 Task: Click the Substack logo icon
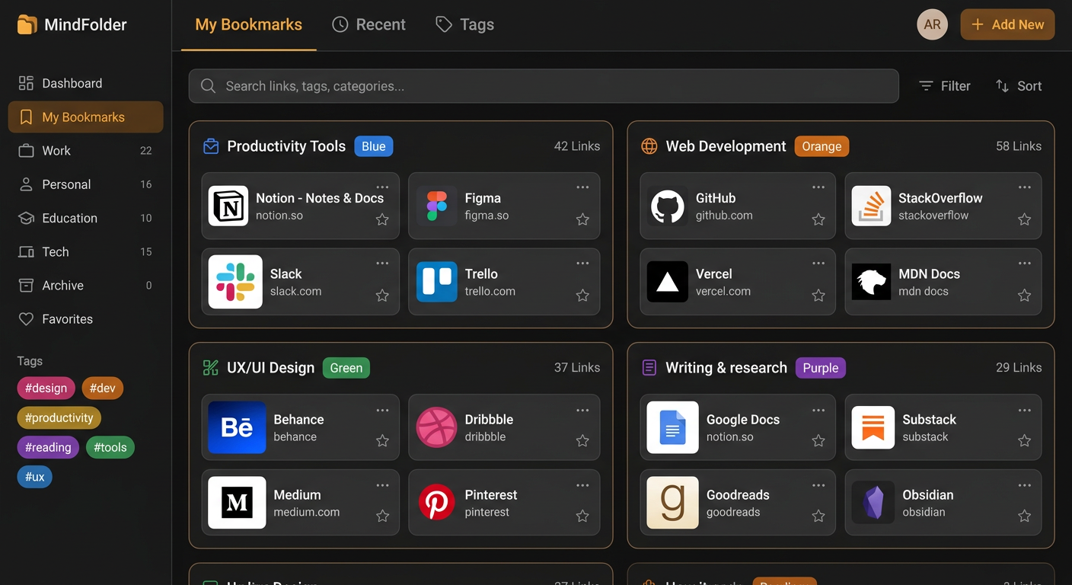873,427
